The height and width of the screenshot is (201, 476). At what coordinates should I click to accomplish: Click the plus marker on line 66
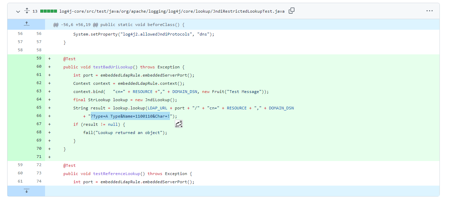click(49, 116)
